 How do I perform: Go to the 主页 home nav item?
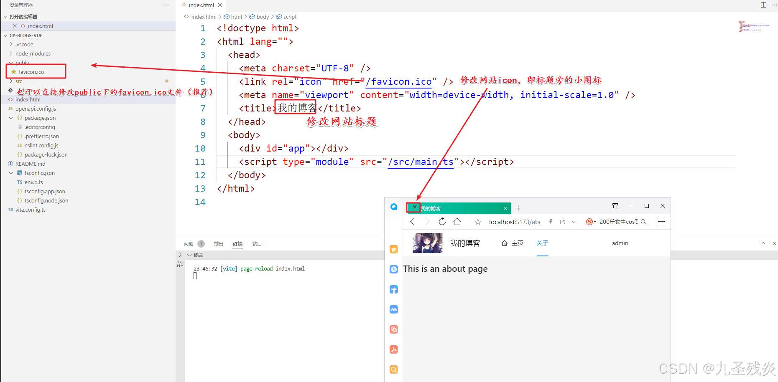513,243
